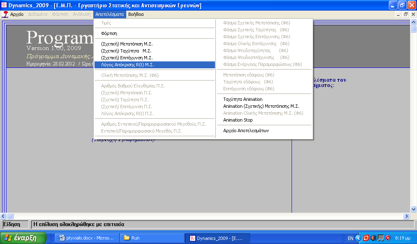Restore the inner document window
The image size is (417, 244).
point(406,15)
